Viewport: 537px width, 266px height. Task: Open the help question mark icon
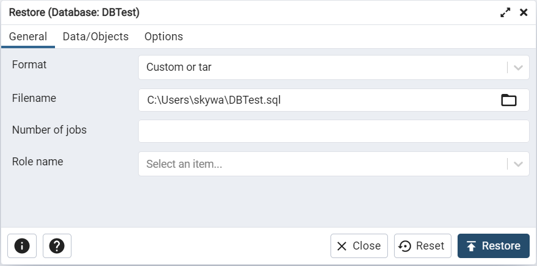point(57,246)
